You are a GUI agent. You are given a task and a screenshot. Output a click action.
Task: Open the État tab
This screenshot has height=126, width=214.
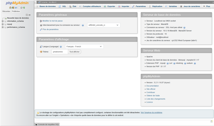[x=73, y=6]
